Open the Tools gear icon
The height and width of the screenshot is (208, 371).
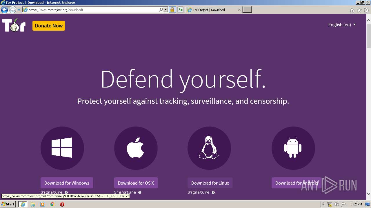click(366, 10)
